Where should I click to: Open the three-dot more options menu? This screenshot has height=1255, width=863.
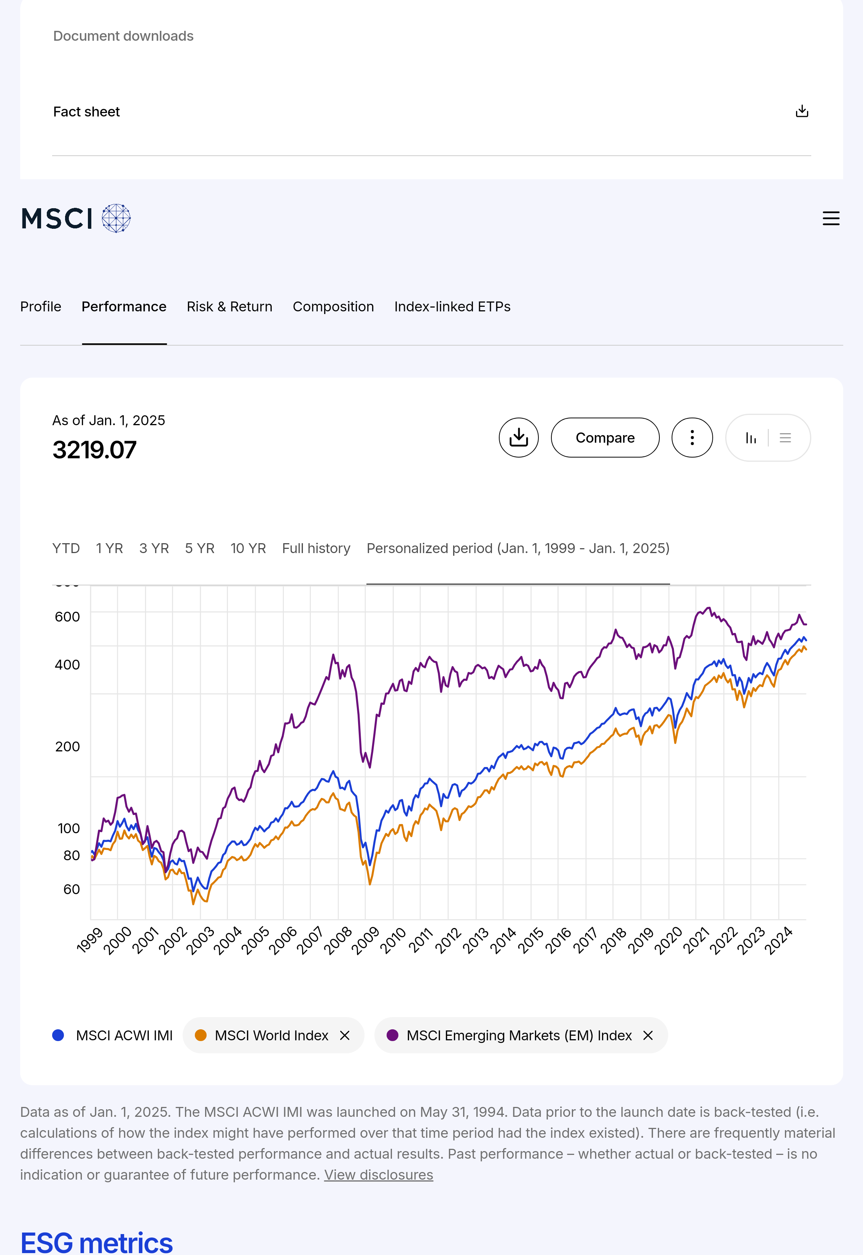(692, 438)
